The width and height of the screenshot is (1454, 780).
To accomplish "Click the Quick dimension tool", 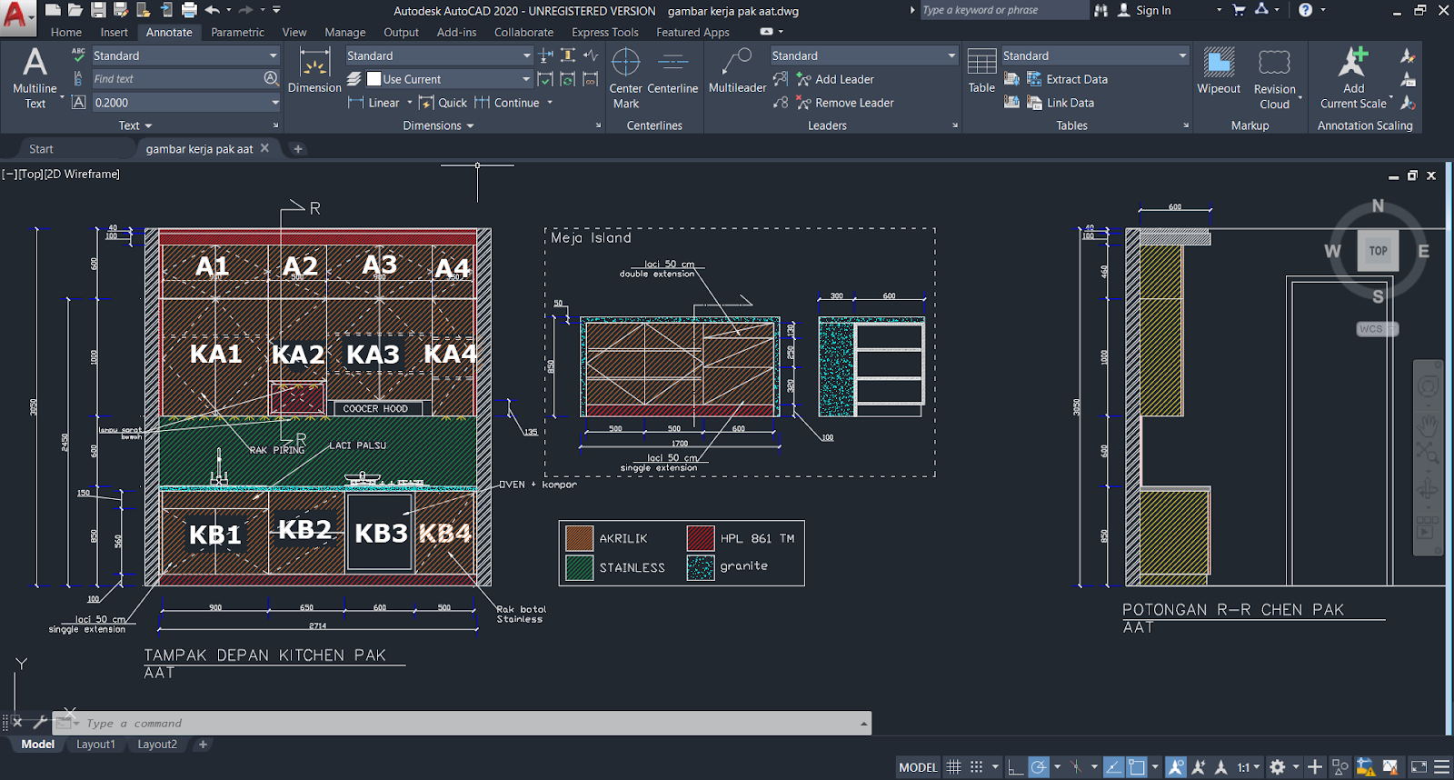I will click(x=443, y=103).
